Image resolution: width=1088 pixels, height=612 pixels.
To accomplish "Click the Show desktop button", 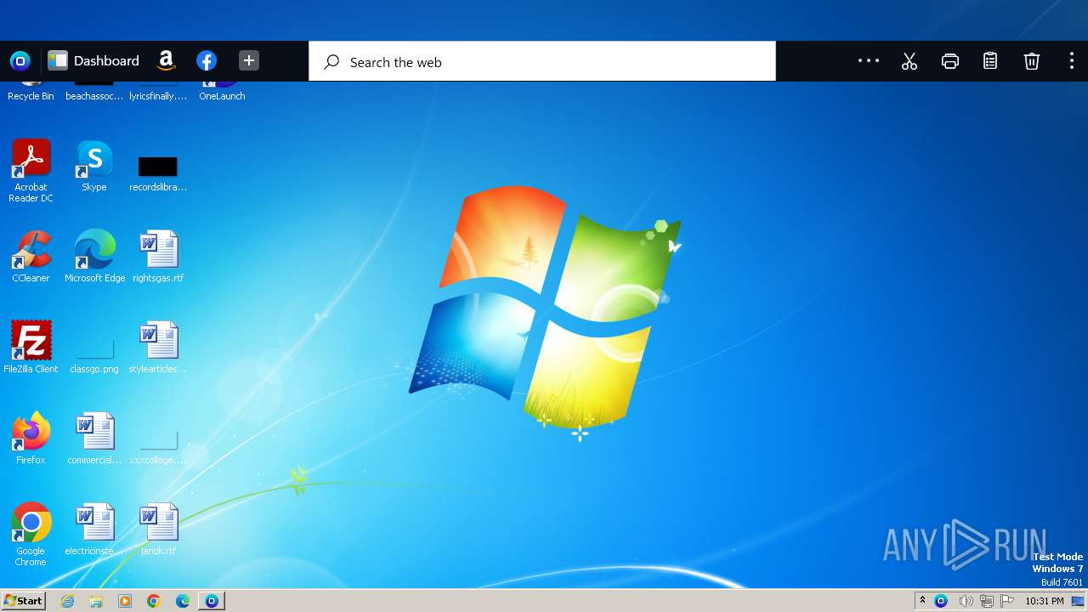I will (1078, 601).
